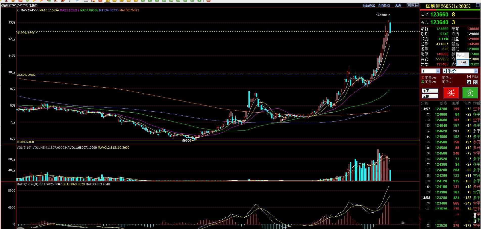Click the 全撤 cancel-all button
Viewport: 481px width, 229px height.
(430, 96)
